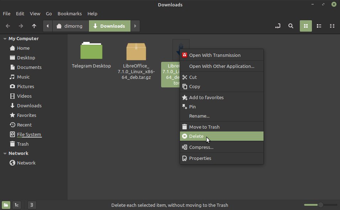Choose Delete from the context menu
Viewport: 340px width, 210px height.
click(196, 136)
